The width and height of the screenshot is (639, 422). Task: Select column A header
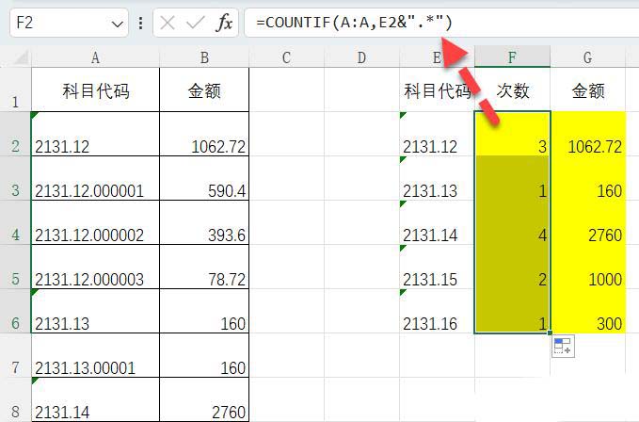95,57
